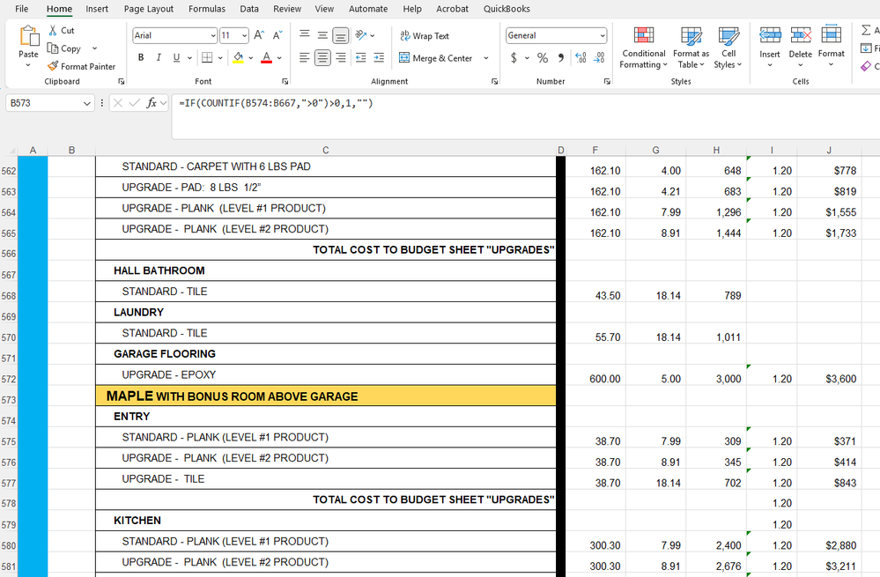
Task: Click the Align Right icon
Action: pos(341,57)
